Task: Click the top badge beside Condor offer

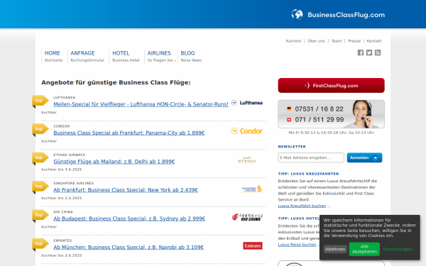Action: [x=40, y=129]
